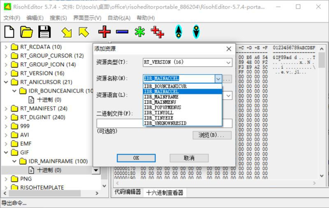The height and width of the screenshot is (208, 329).
Task: Choose IDR_TINYEXE from the dropdown list
Action: pos(182,118)
